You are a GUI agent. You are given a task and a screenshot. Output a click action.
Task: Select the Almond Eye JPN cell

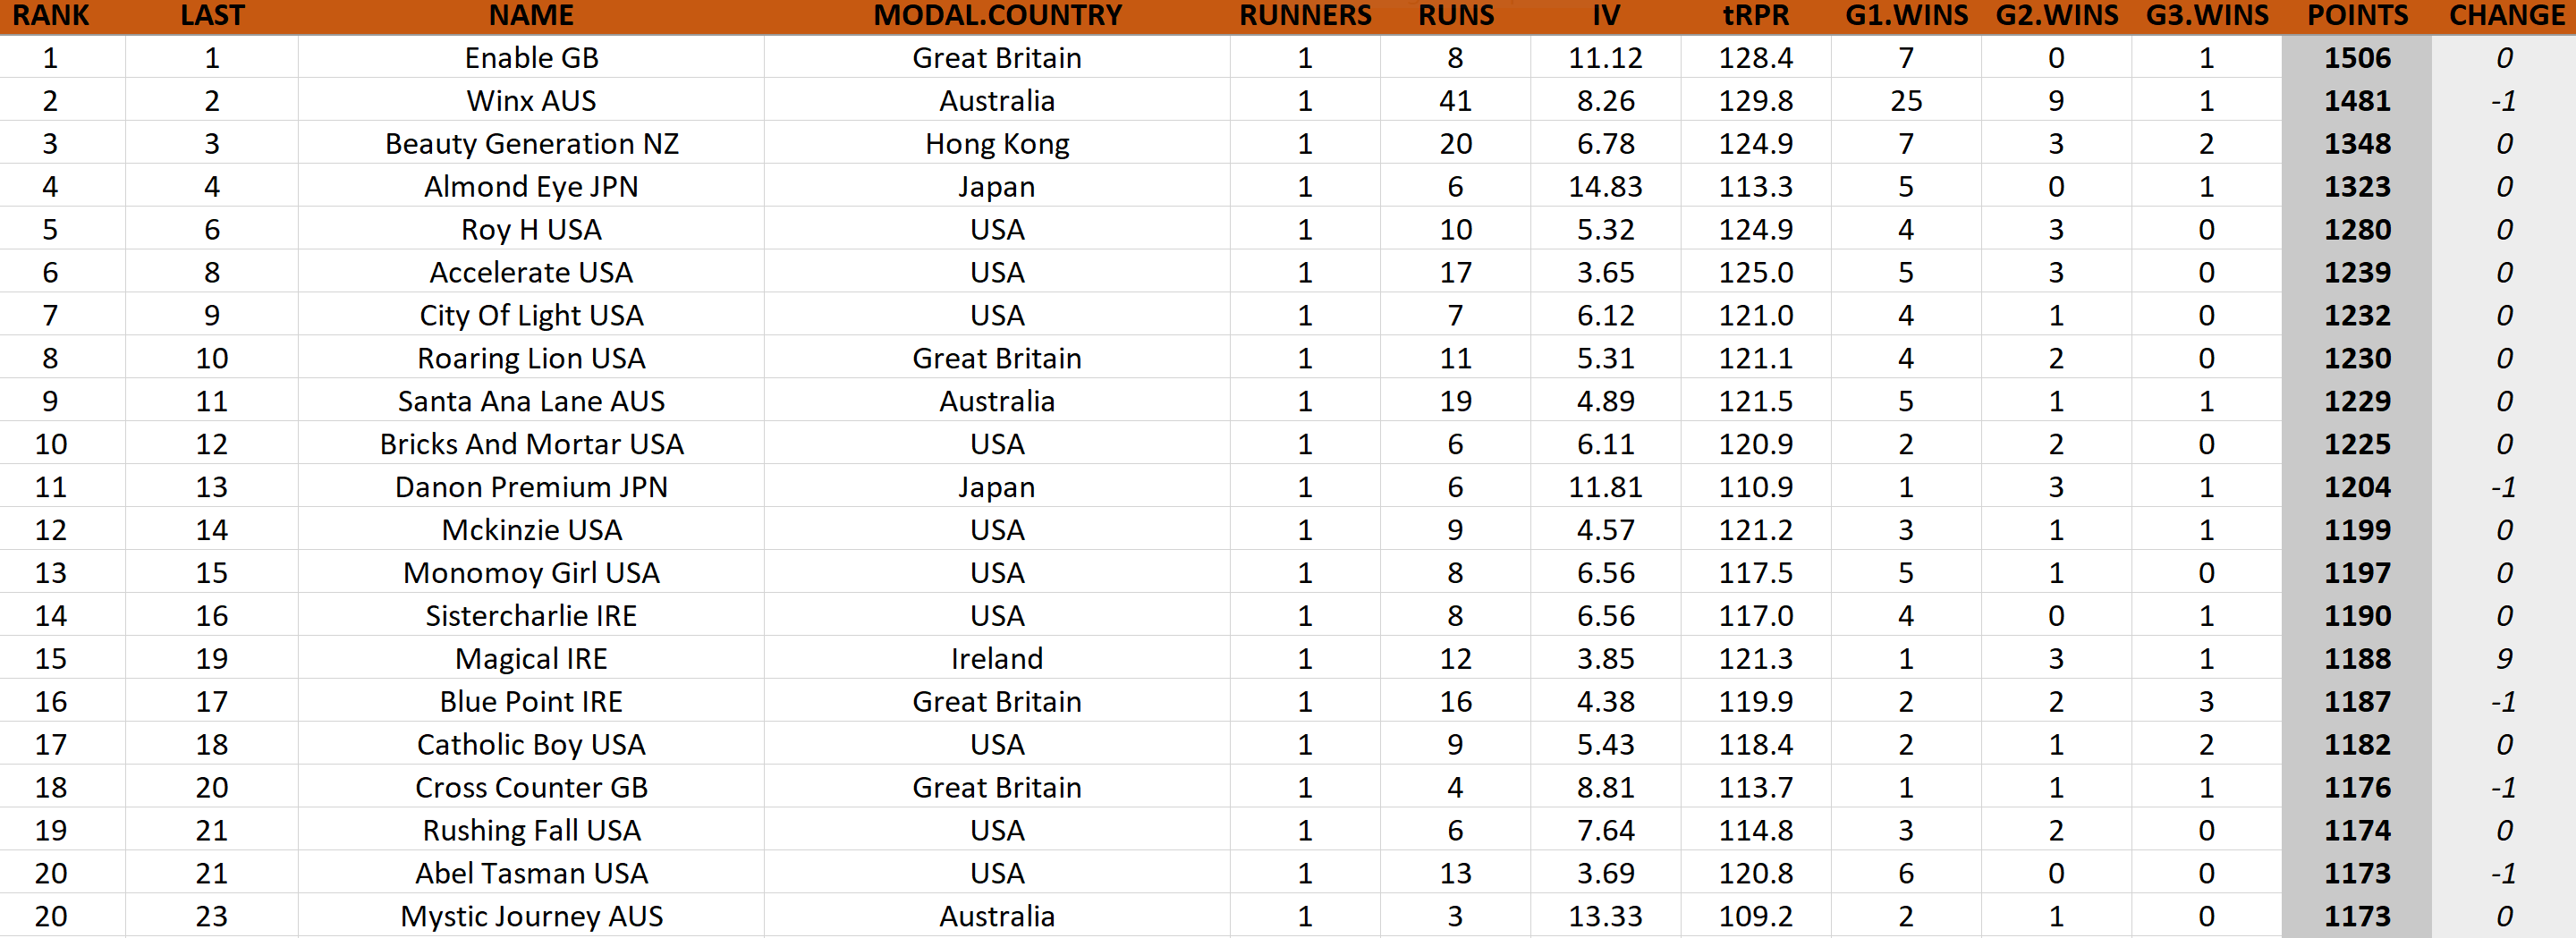(531, 187)
